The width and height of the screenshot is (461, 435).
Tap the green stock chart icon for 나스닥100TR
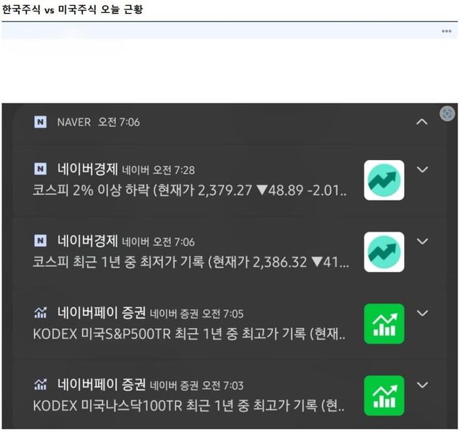point(384,395)
